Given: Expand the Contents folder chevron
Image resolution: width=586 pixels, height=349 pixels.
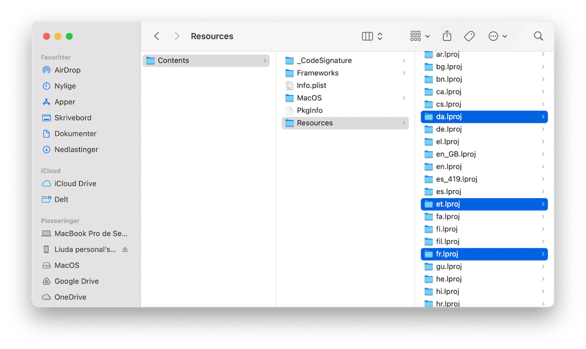Looking at the screenshot, I should tap(265, 60).
